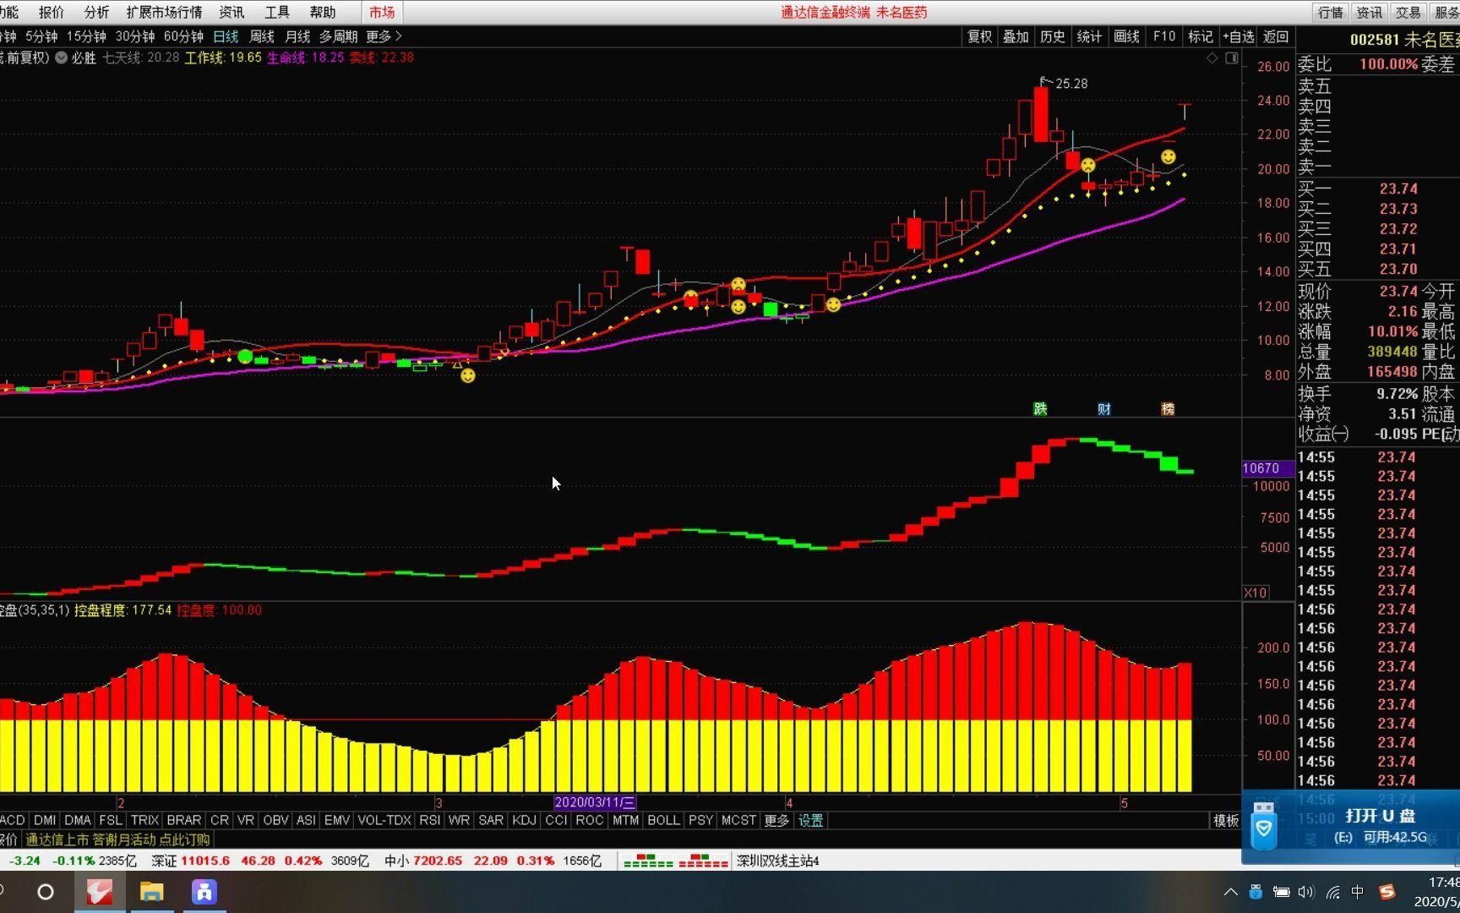
Task: Switch to the 5分钟 period
Action: click(41, 36)
